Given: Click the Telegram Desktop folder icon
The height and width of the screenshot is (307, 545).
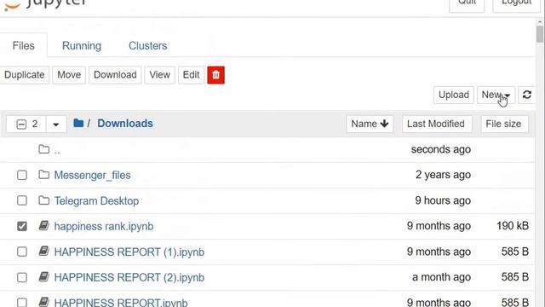Looking at the screenshot, I should point(43,200).
